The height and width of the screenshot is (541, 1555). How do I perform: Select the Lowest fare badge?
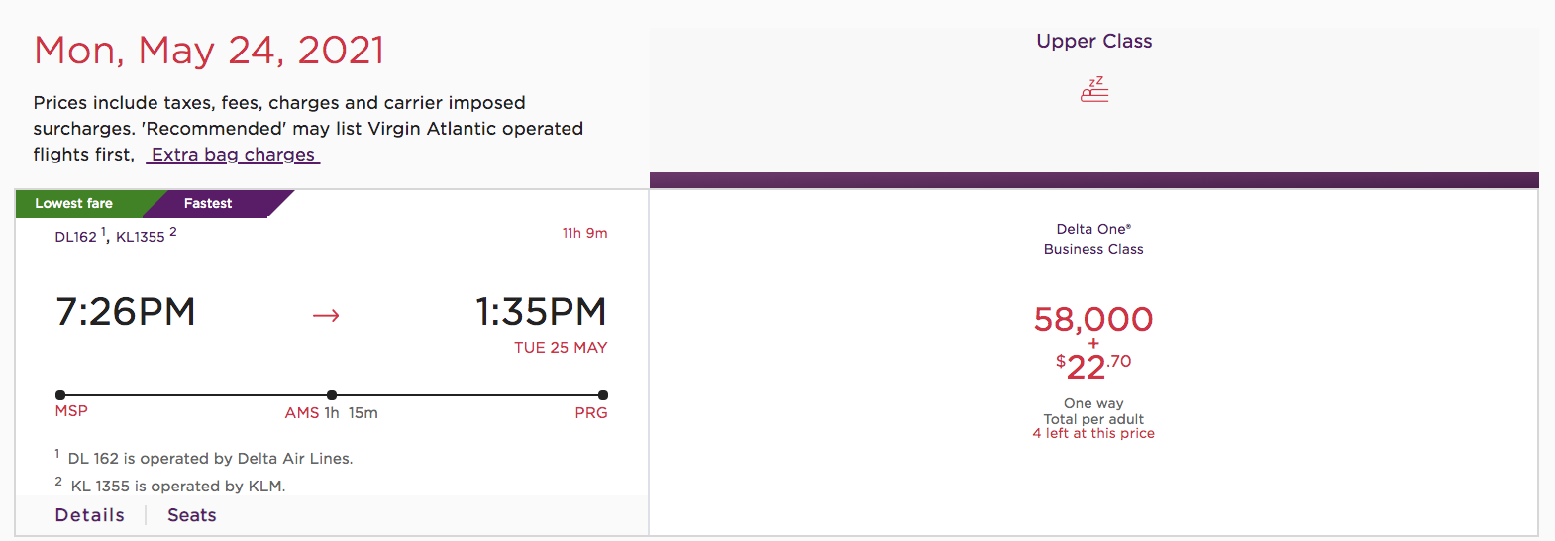74,203
